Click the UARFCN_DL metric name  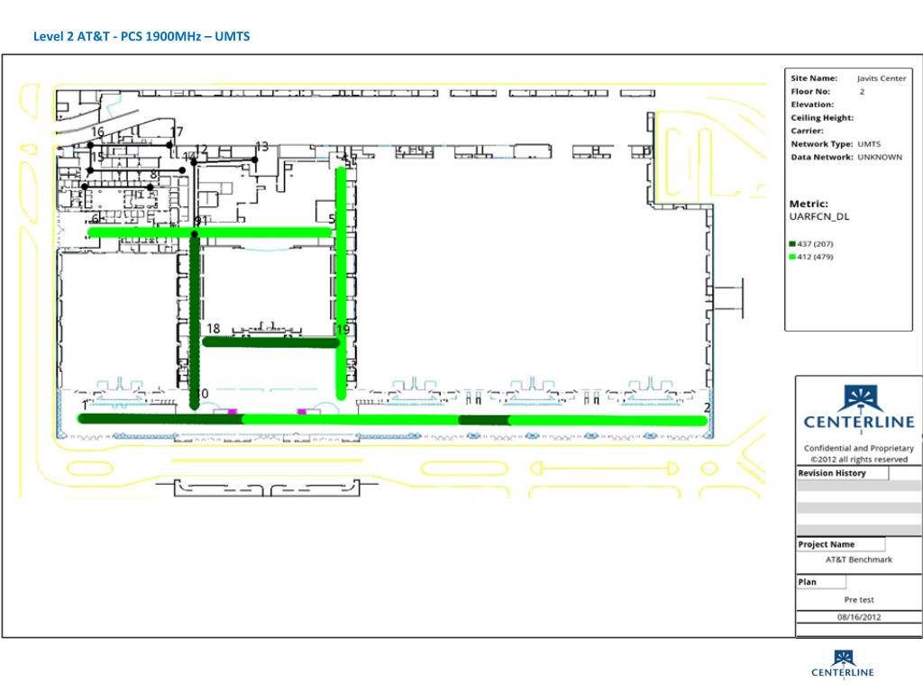[x=818, y=216]
